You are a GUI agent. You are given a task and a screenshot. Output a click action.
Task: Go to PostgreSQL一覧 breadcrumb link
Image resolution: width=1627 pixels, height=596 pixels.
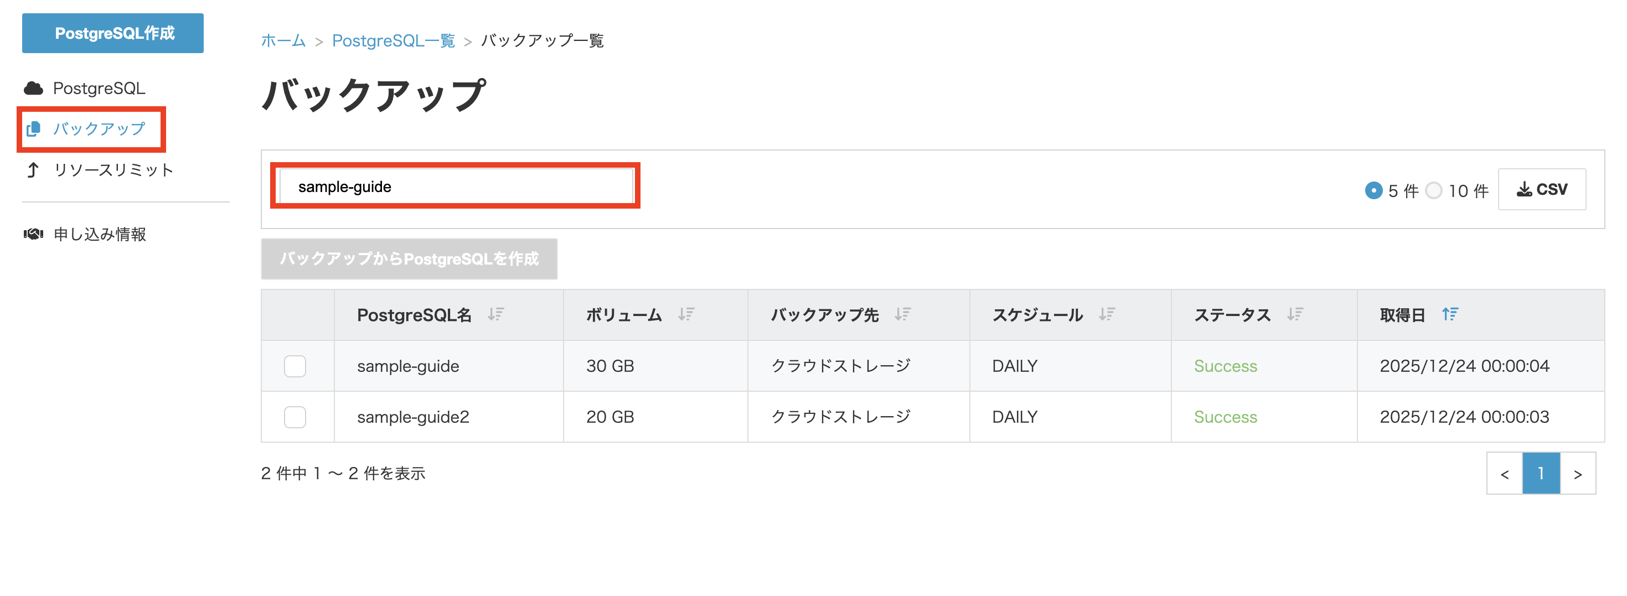point(393,41)
